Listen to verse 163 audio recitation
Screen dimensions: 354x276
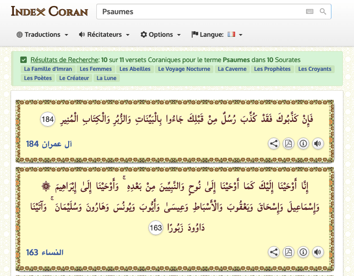[318, 252]
